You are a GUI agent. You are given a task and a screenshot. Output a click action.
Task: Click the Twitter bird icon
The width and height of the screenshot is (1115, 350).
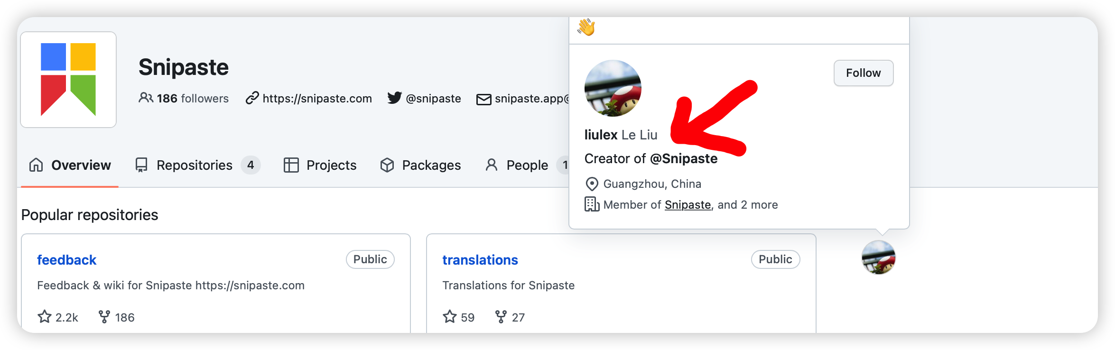(394, 98)
